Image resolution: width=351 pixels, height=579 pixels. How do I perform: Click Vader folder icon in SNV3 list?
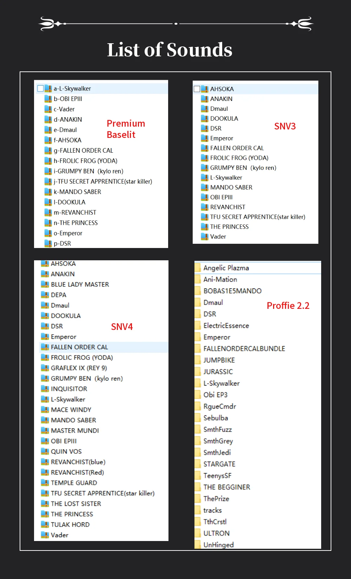coord(205,237)
